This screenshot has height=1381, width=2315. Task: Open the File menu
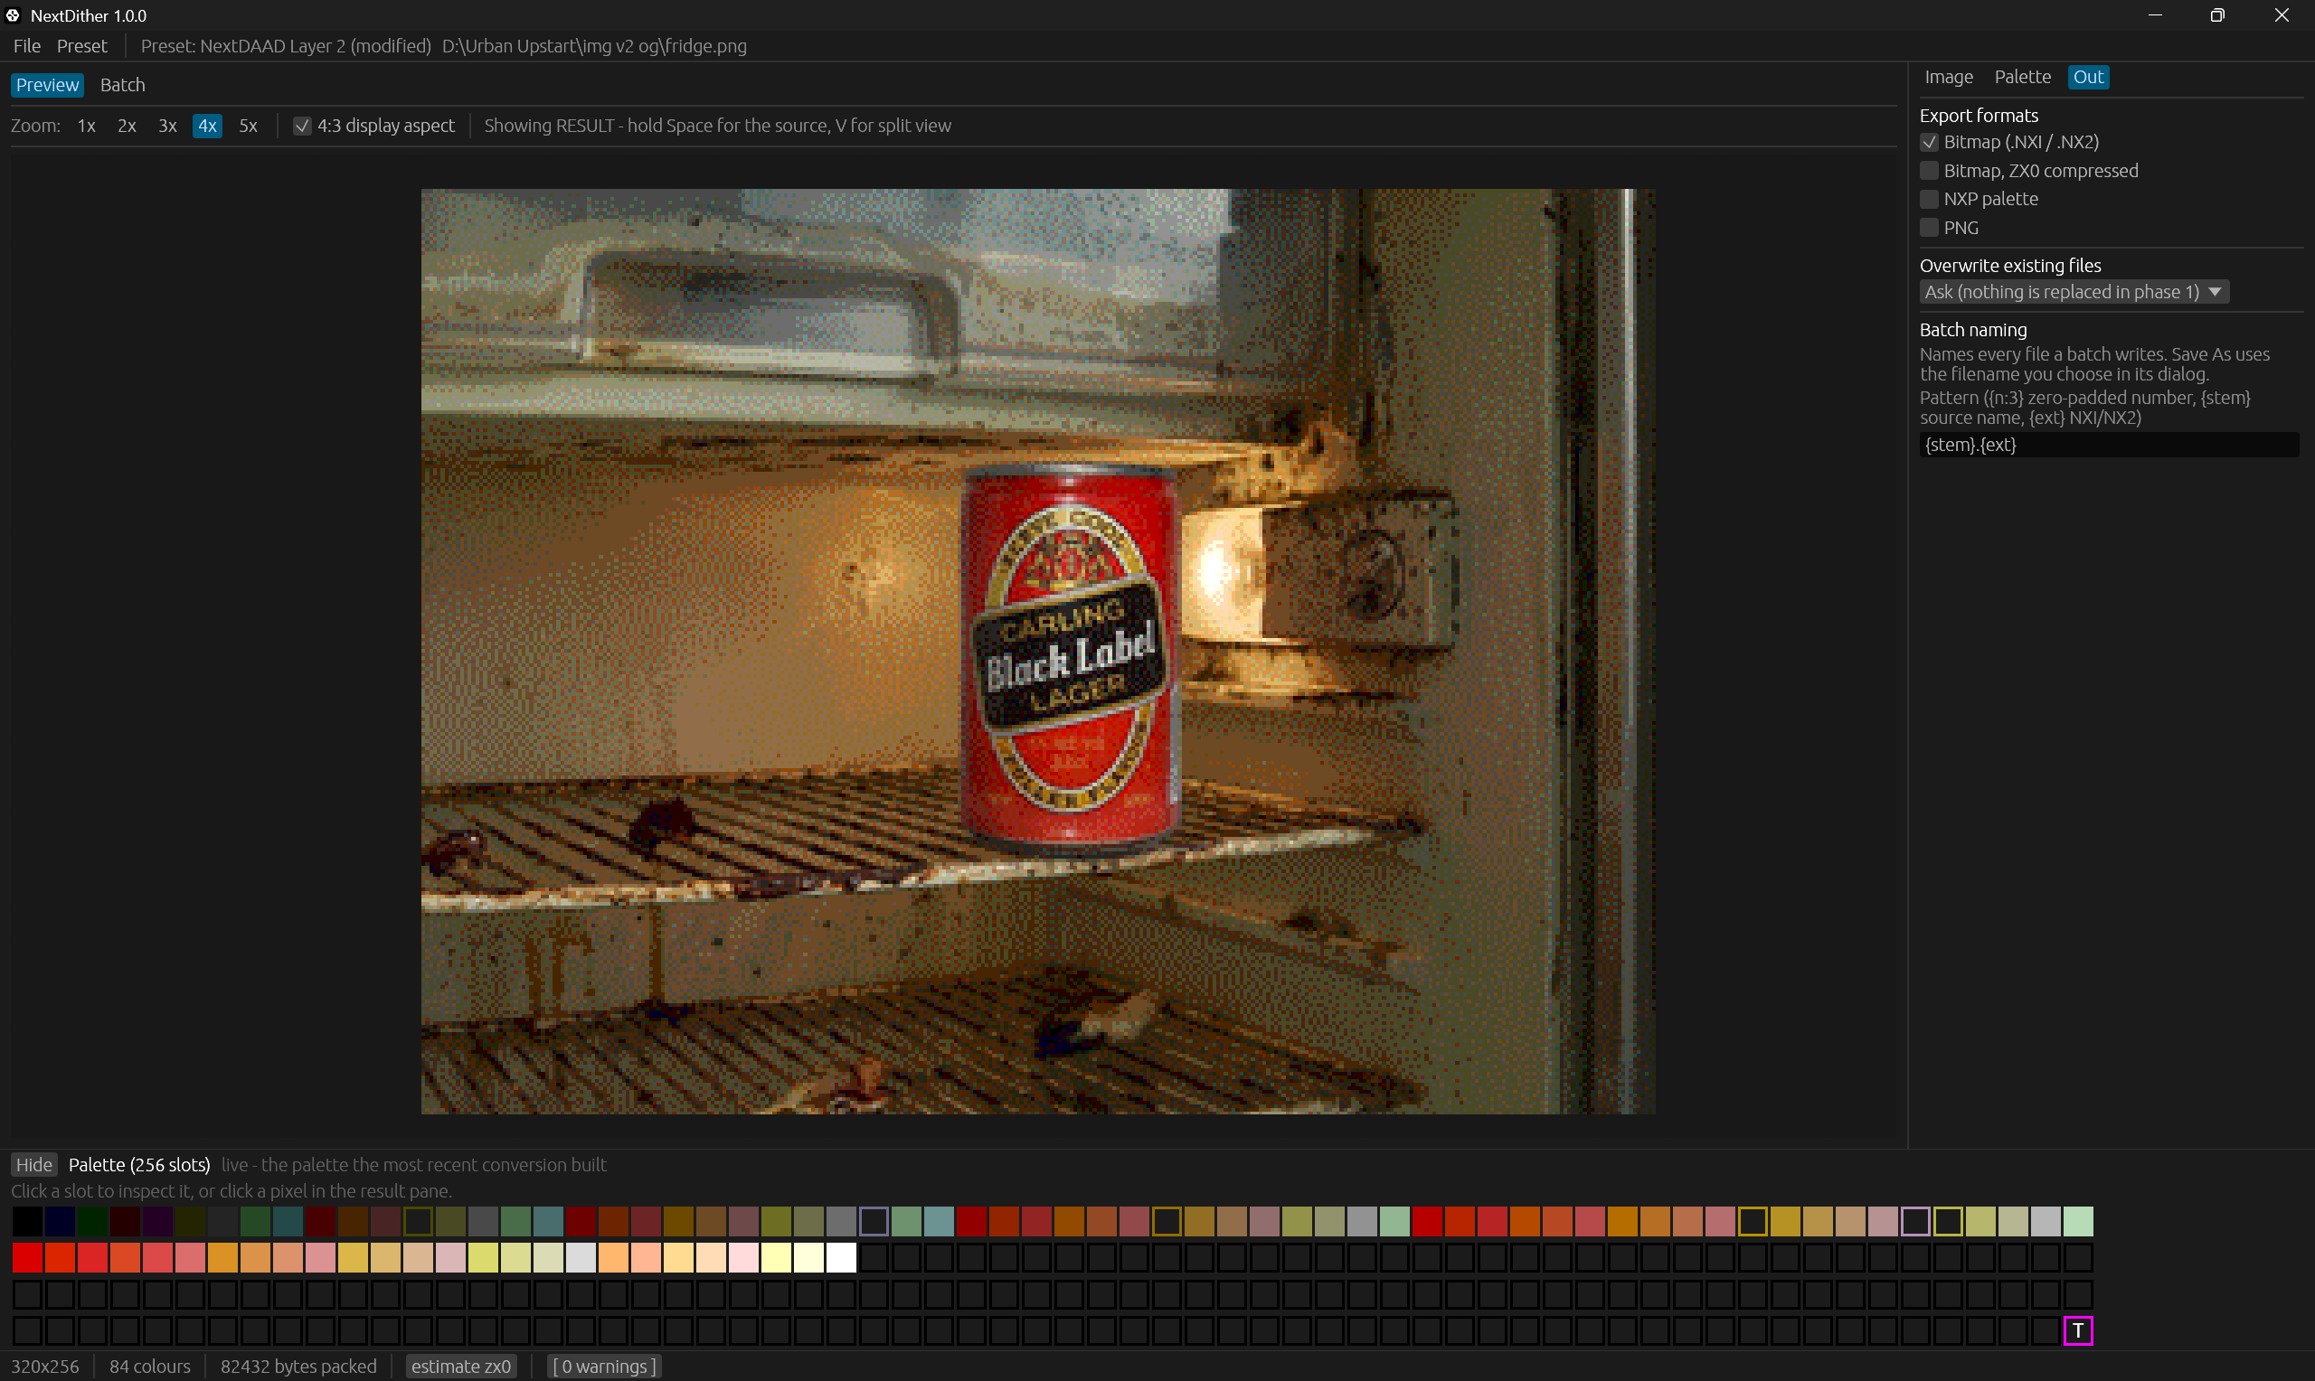(27, 45)
